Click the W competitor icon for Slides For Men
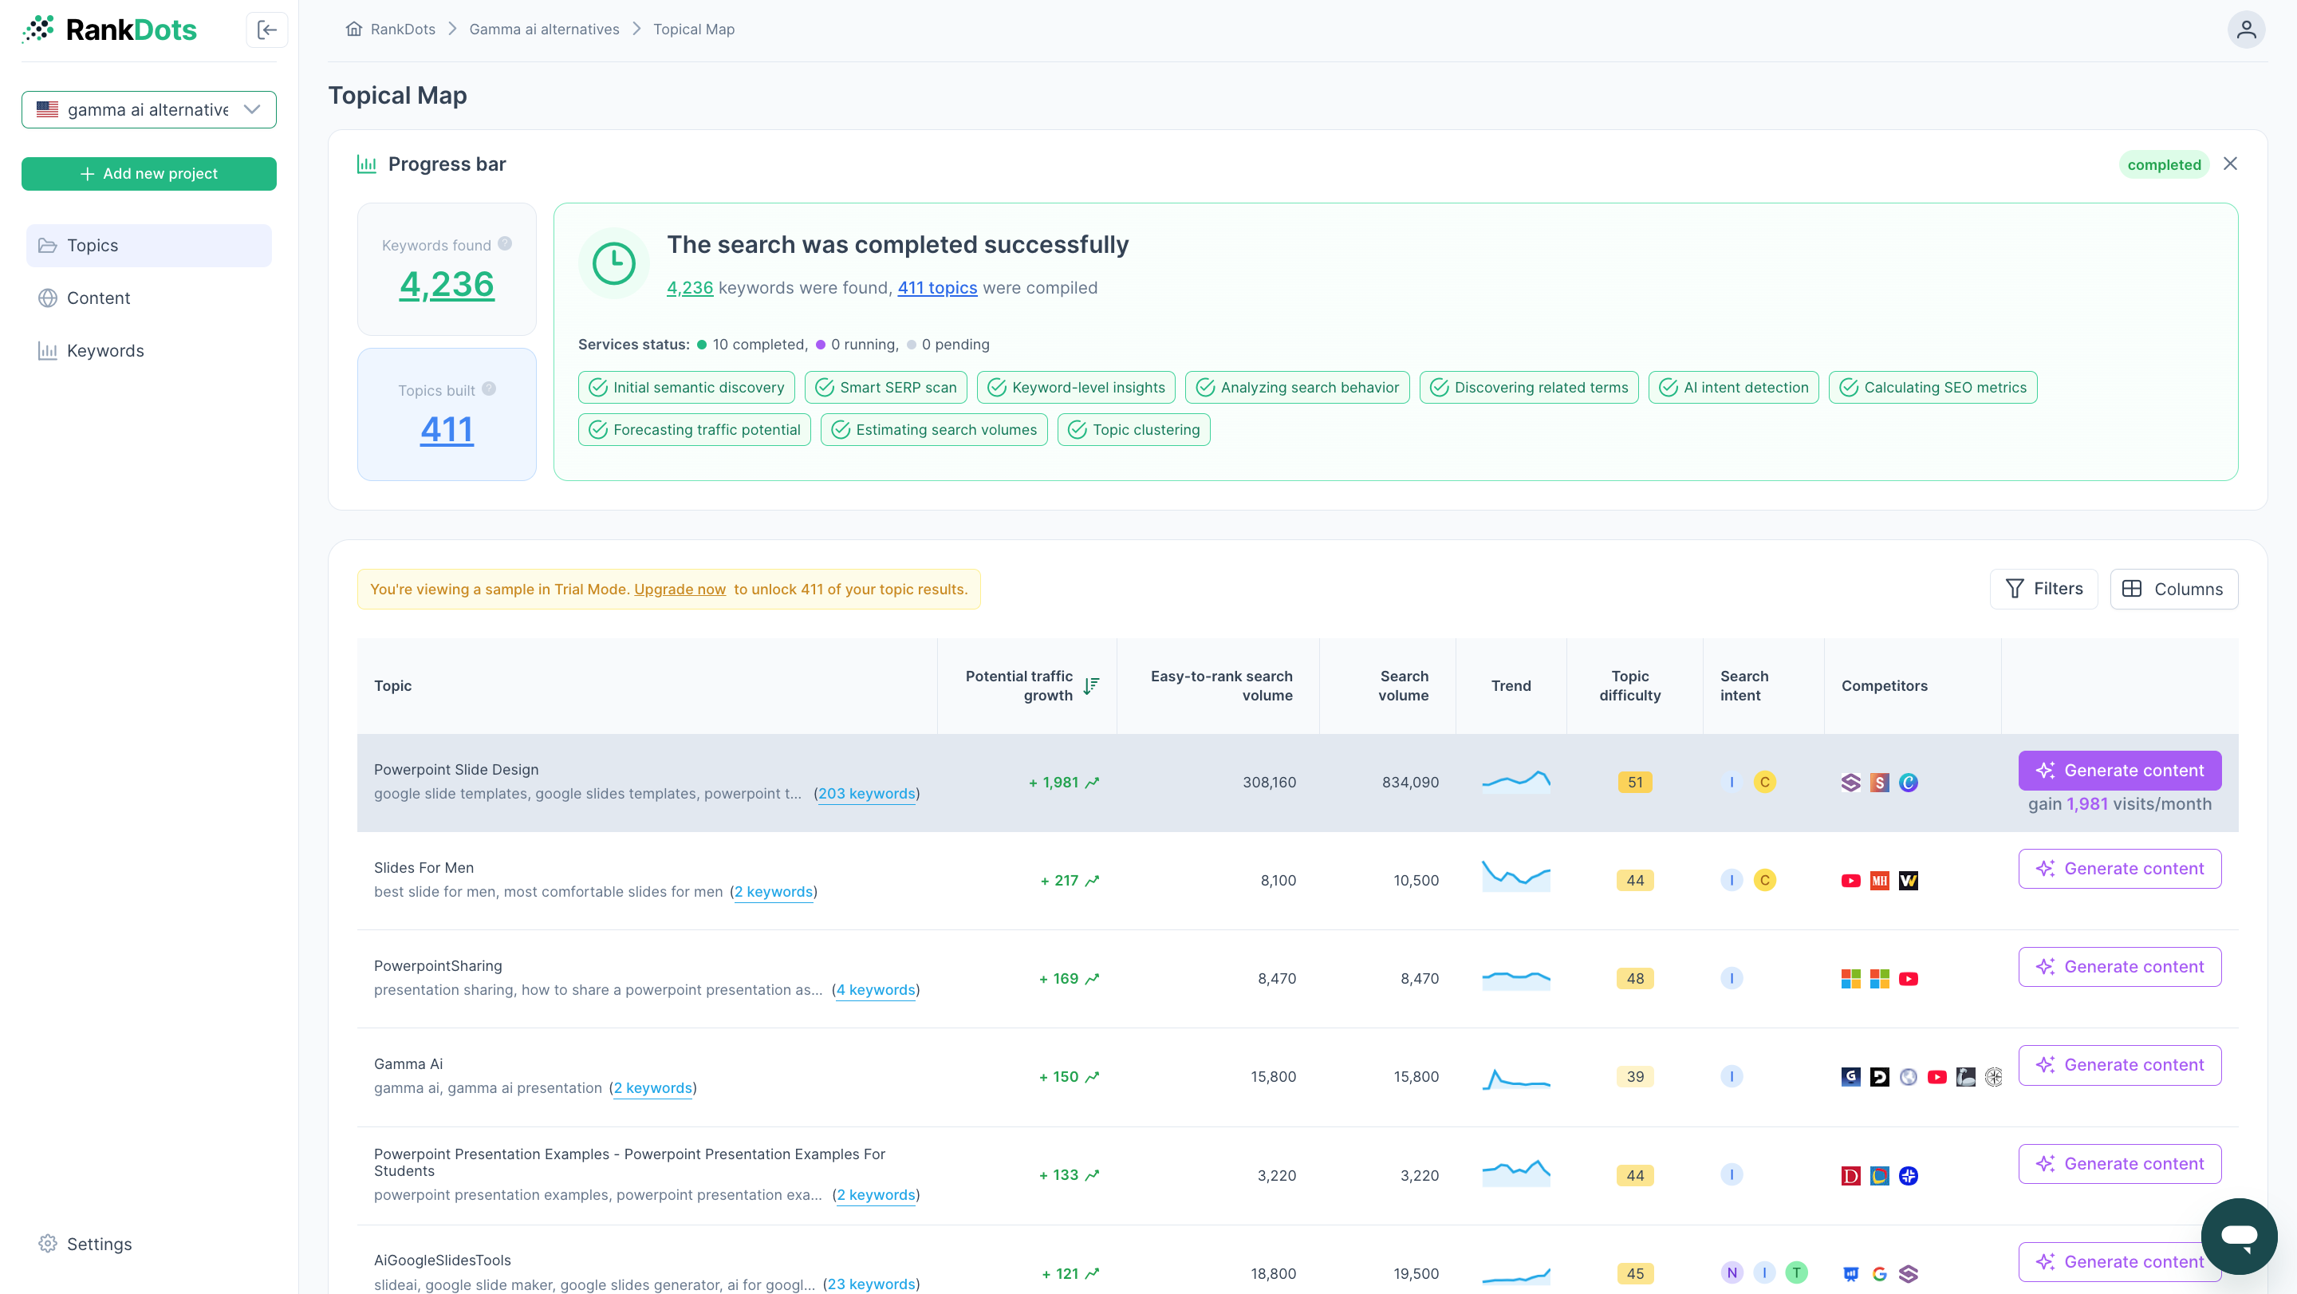This screenshot has width=2297, height=1294. [1907, 880]
